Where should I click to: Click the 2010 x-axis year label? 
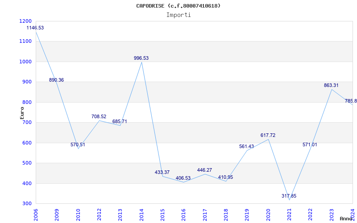pyautogui.click(x=78, y=215)
